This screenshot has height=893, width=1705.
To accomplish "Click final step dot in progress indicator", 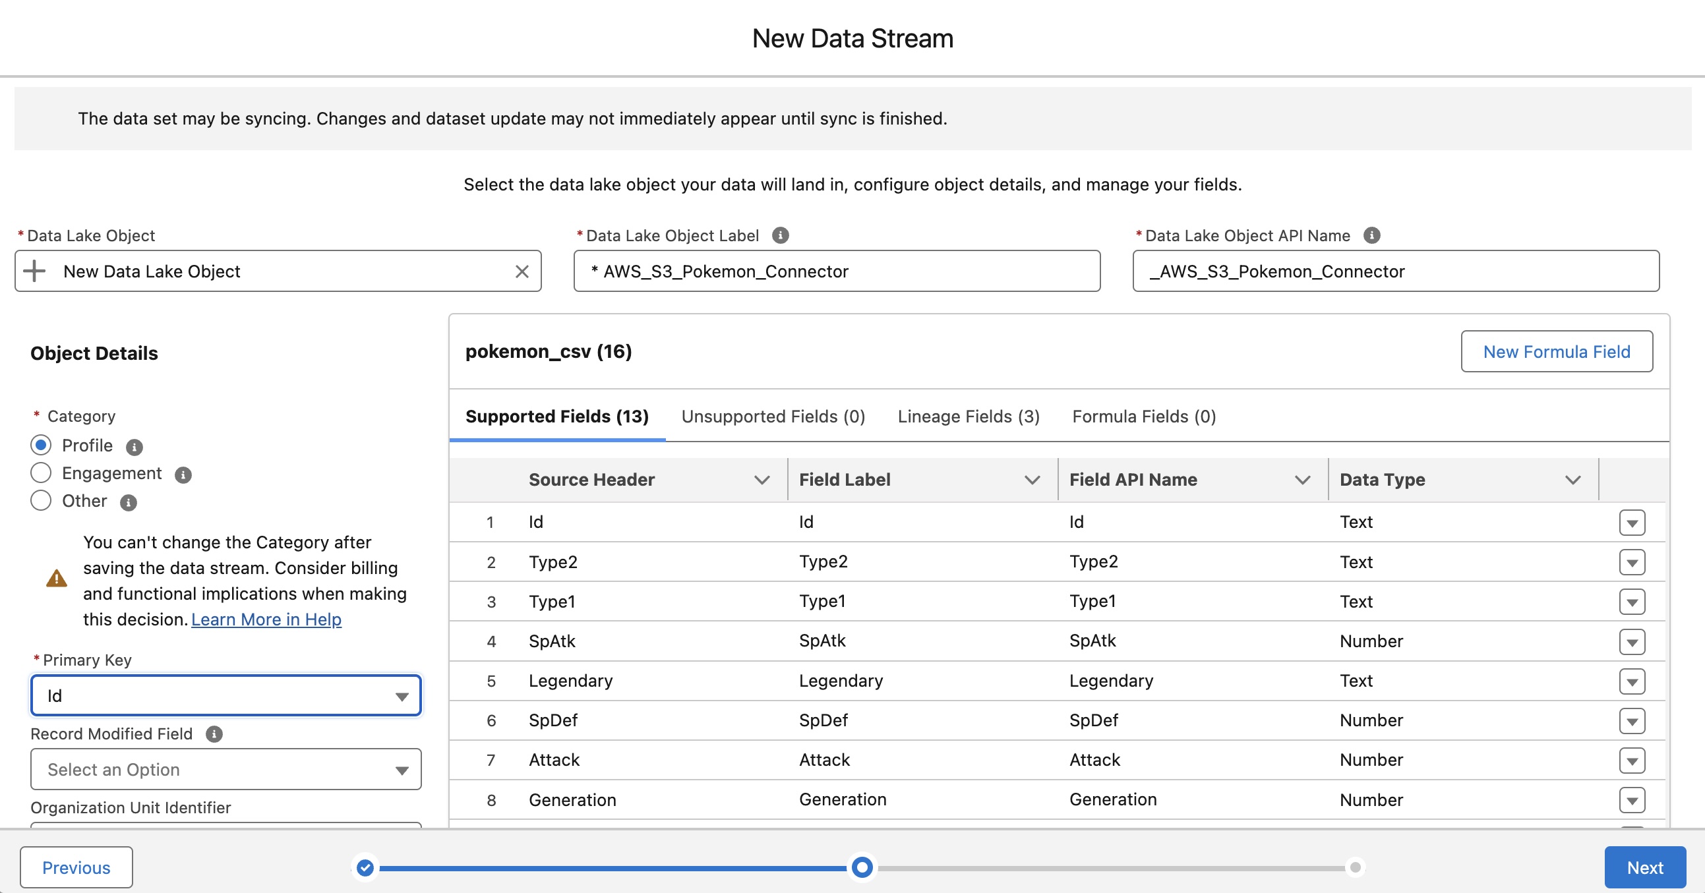I will coord(1356,868).
